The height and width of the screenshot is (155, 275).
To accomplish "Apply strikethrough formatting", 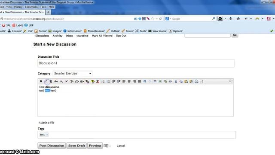I will (x=56, y=81).
